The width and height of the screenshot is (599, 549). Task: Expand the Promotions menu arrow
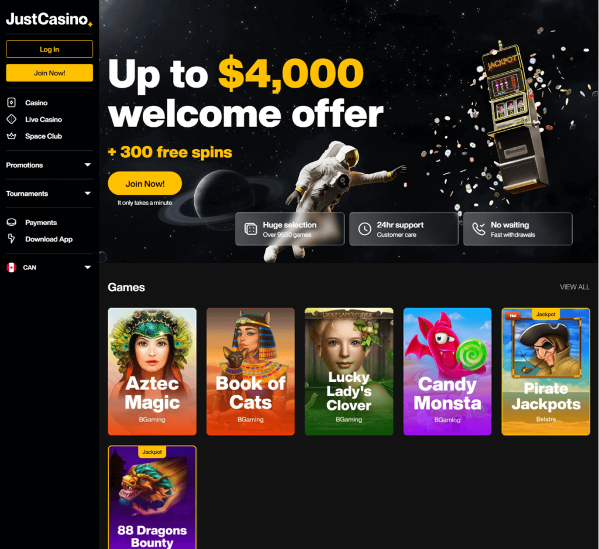click(x=88, y=165)
